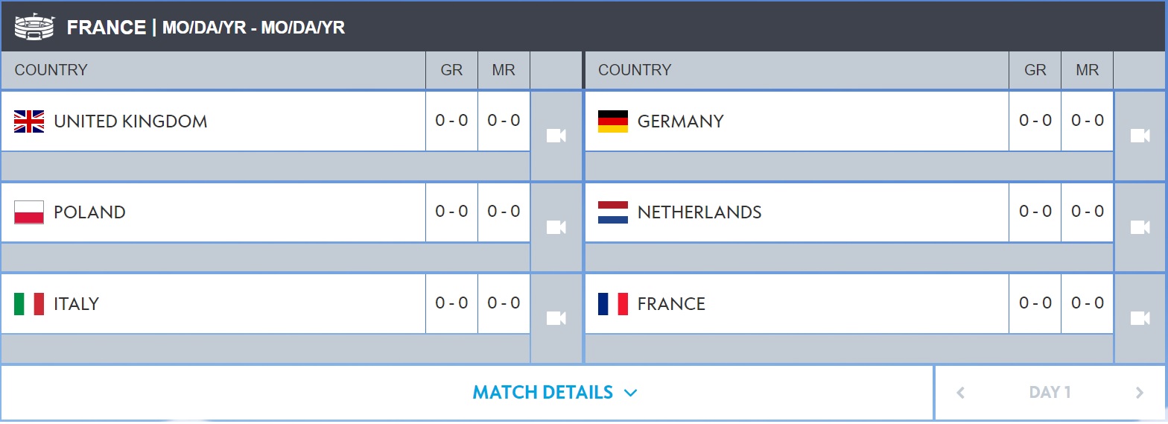Image resolution: width=1168 pixels, height=424 pixels.
Task: Click the MR score for Germany
Action: tap(1088, 121)
